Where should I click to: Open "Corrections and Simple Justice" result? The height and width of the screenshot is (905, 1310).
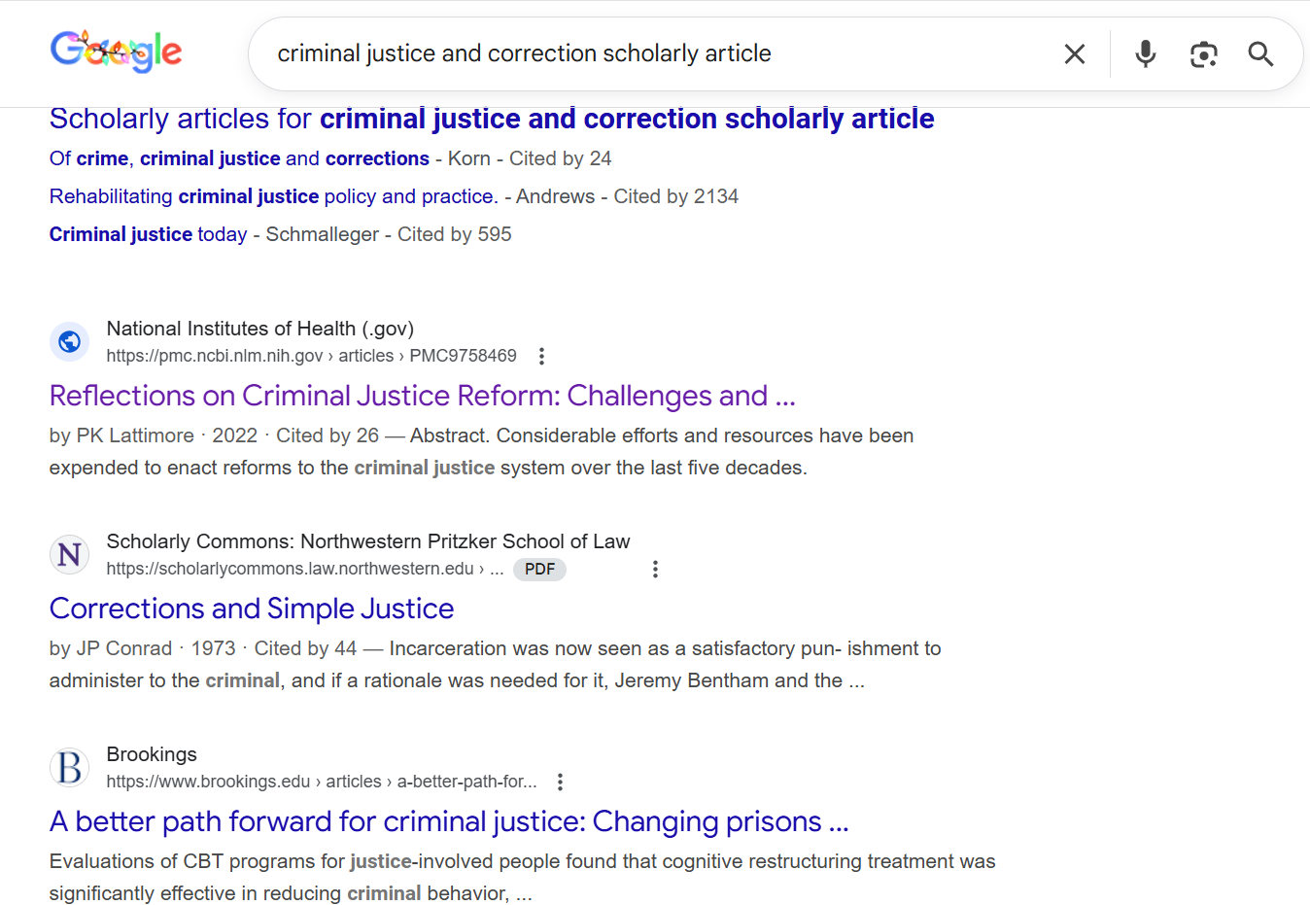[252, 609]
